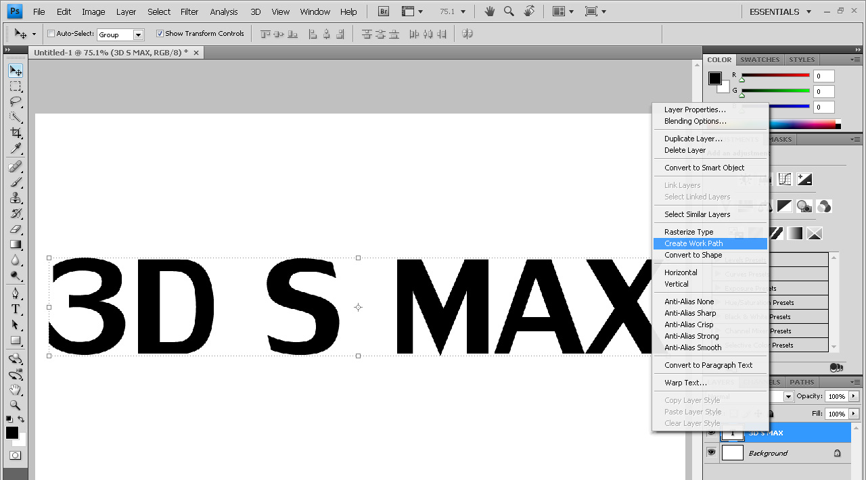Select the Move tool in the toolbox
Screen dimensions: 866x480
tap(16, 70)
